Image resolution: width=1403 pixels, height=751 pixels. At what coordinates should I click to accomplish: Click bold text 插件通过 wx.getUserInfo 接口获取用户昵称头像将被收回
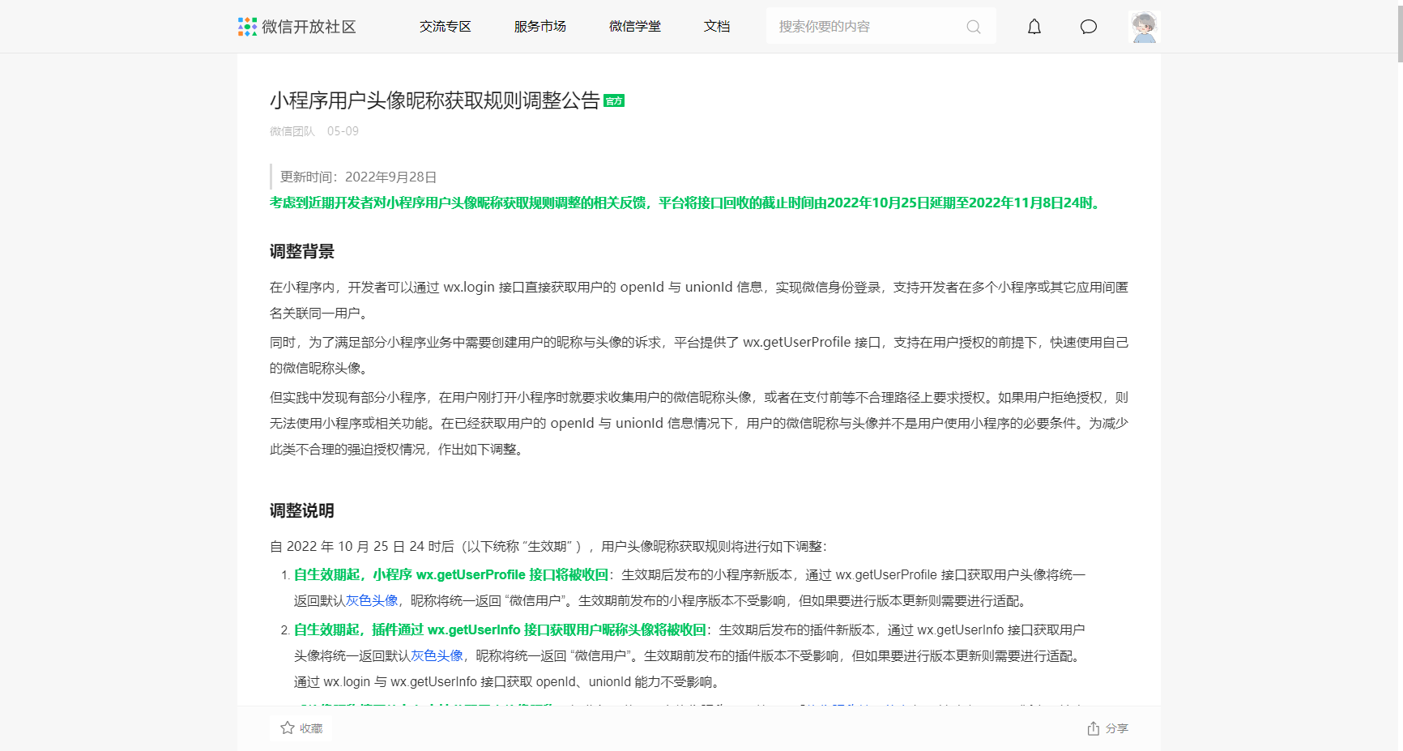[x=539, y=629]
